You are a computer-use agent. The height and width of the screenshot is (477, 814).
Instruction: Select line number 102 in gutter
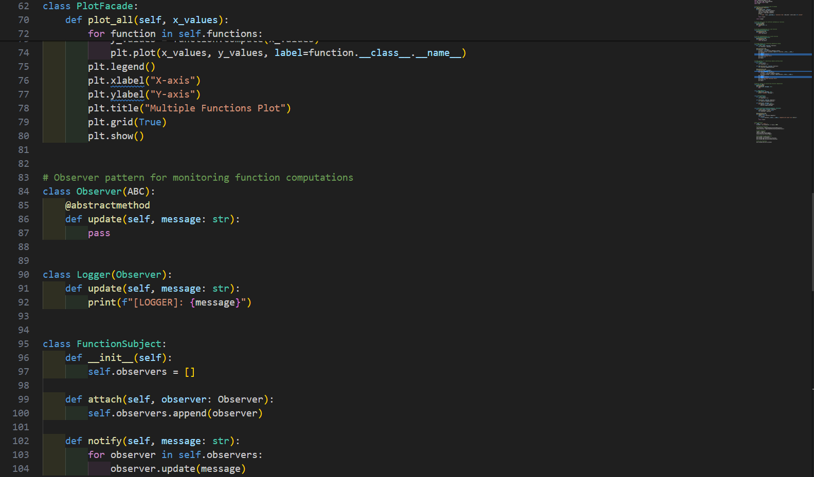[x=21, y=441]
